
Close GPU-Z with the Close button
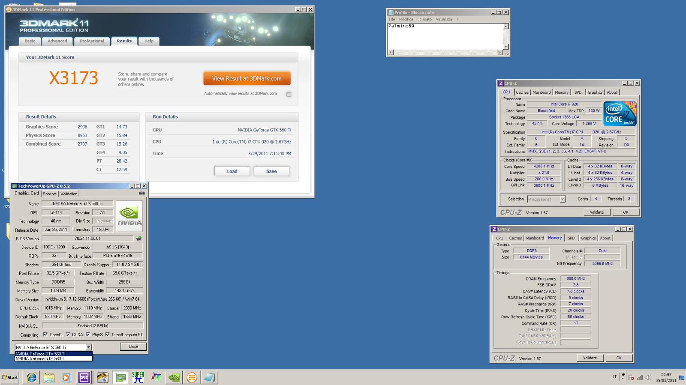[133, 346]
